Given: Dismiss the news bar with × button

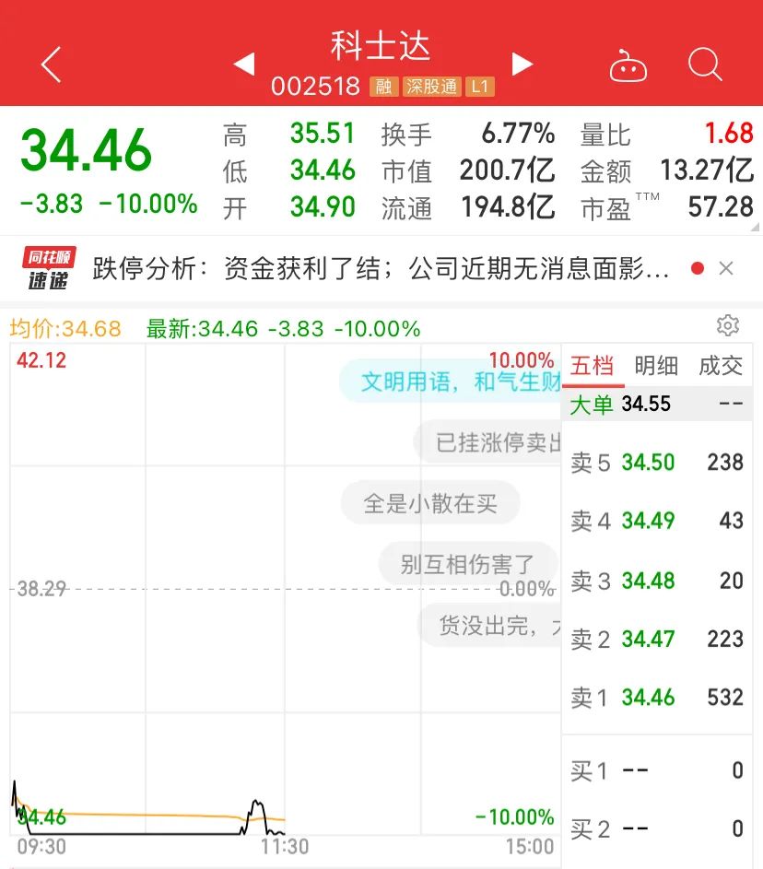Looking at the screenshot, I should click(726, 267).
